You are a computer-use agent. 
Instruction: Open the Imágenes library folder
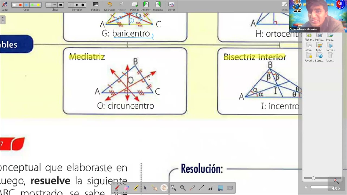[330, 37]
